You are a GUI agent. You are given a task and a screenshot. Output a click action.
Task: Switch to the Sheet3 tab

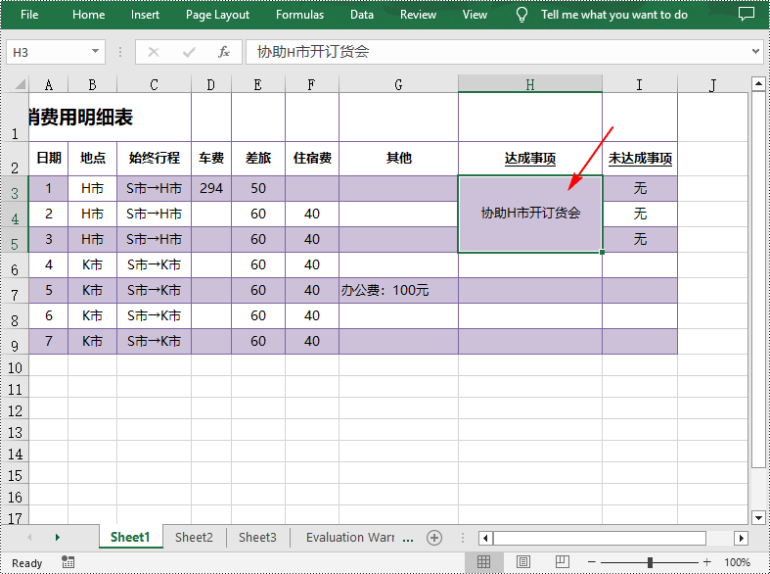tap(258, 537)
